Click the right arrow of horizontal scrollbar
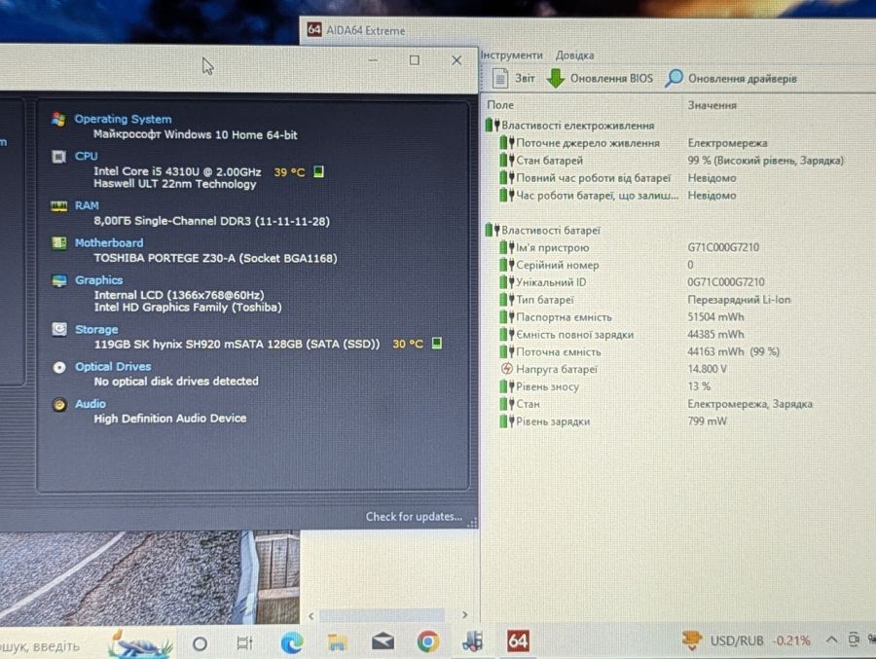The image size is (876, 659). (464, 615)
